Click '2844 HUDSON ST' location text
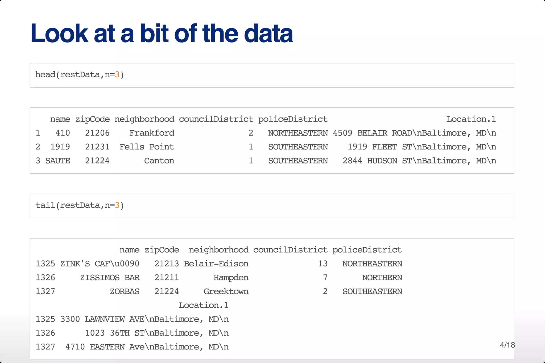 [x=377, y=161]
